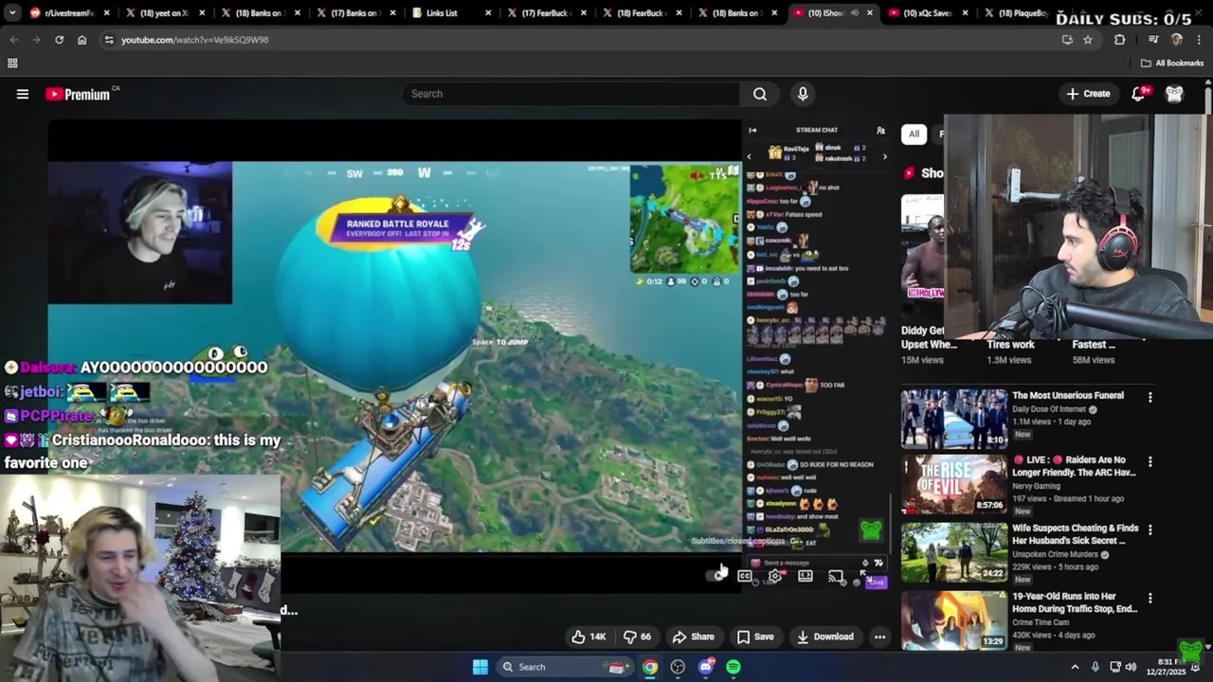The height and width of the screenshot is (682, 1213).
Task: Reload the page in Chrome
Action: (x=59, y=40)
